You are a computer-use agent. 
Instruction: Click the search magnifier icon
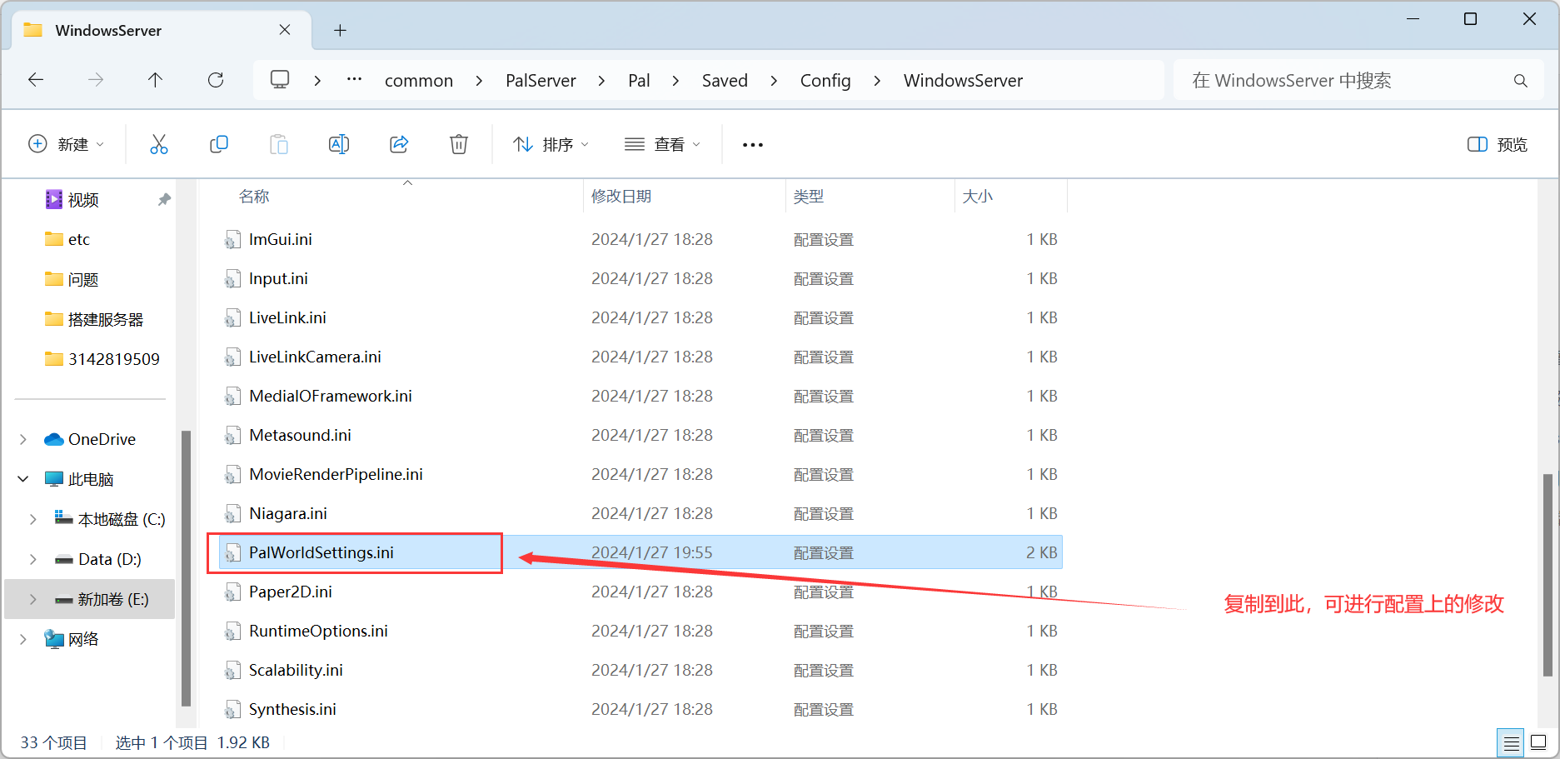coord(1521,81)
